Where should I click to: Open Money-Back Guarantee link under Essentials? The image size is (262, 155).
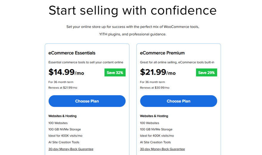(x=71, y=149)
